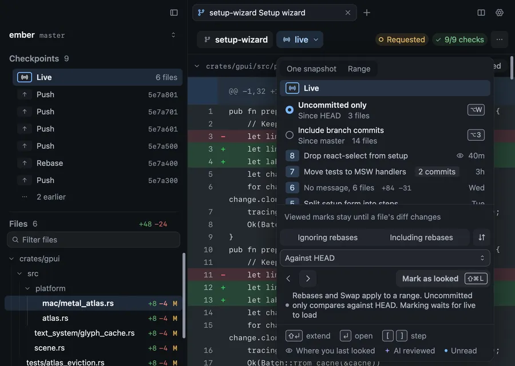
Task: Open the Against HEAD dropdown
Action: click(x=385, y=258)
